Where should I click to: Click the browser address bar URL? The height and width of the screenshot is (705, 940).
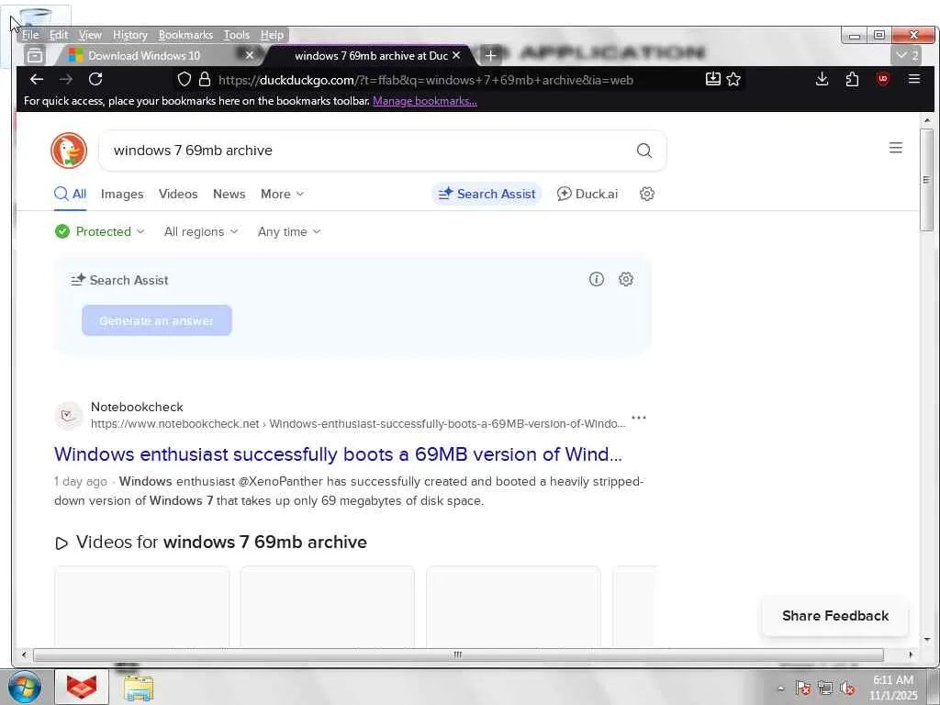tap(426, 80)
